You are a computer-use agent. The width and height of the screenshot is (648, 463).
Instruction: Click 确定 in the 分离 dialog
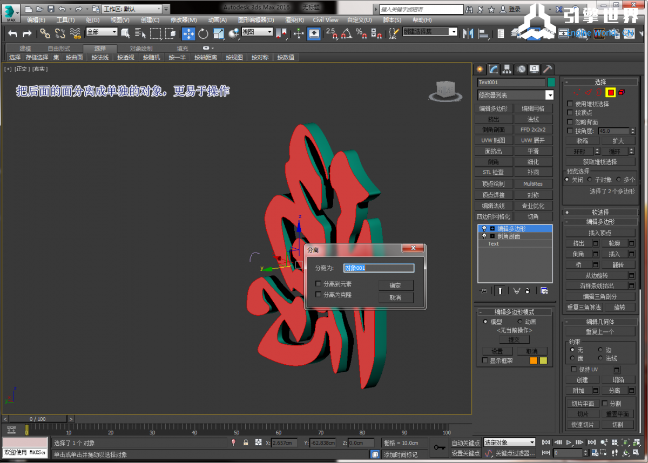pos(395,285)
